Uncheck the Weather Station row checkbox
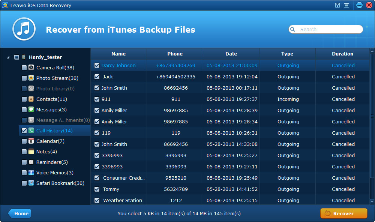This screenshot has width=375, height=222. click(97, 201)
